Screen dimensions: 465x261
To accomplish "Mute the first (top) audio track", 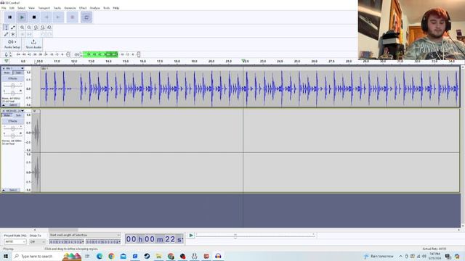I will point(7,72).
